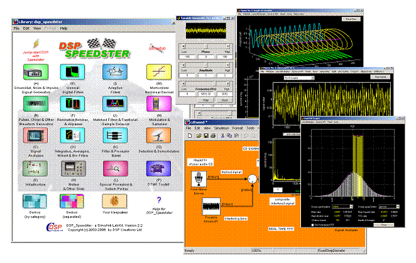416x263 pixels.
Task: Click Copy icon in cdtoned toolbar
Action: pos(229,136)
